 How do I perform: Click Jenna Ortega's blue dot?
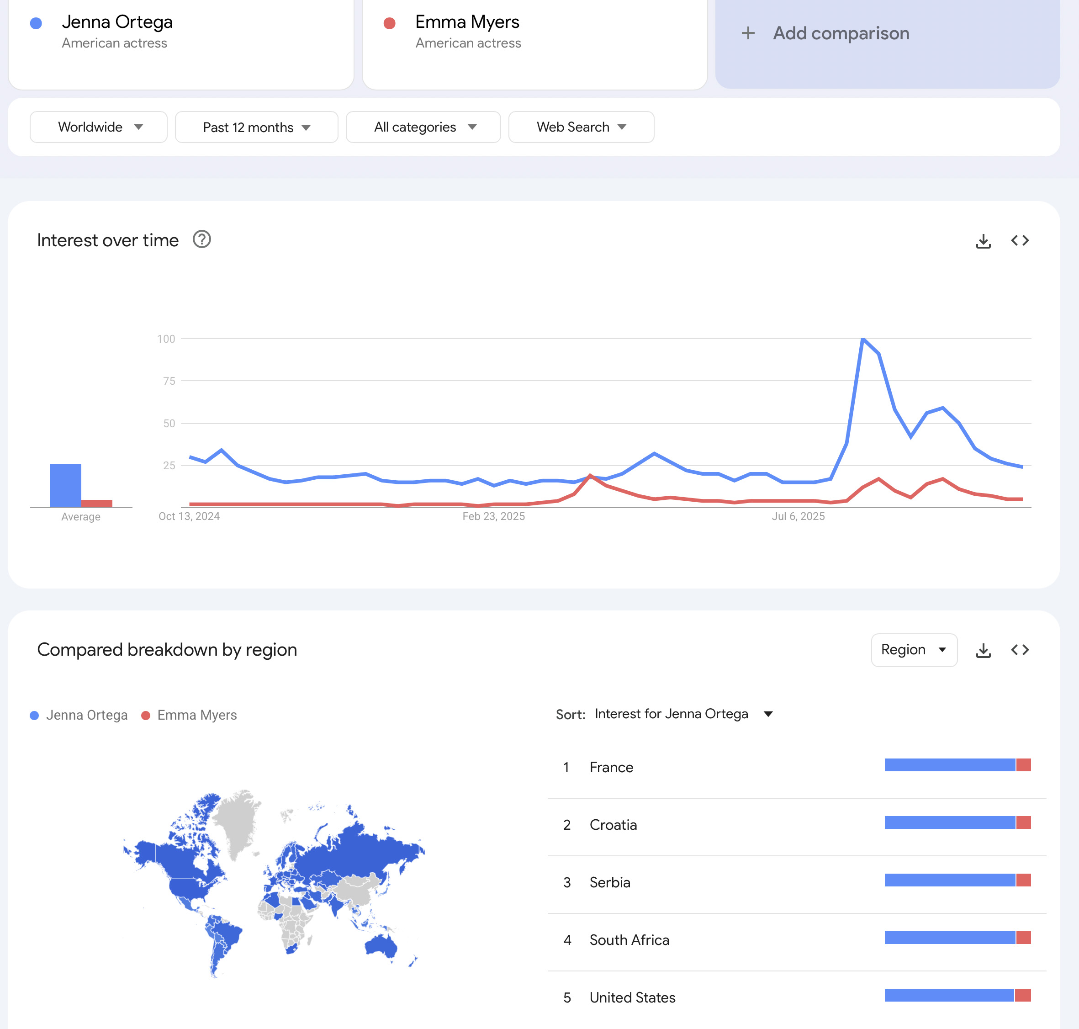click(36, 23)
